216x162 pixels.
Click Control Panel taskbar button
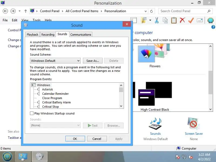click(23, 157)
